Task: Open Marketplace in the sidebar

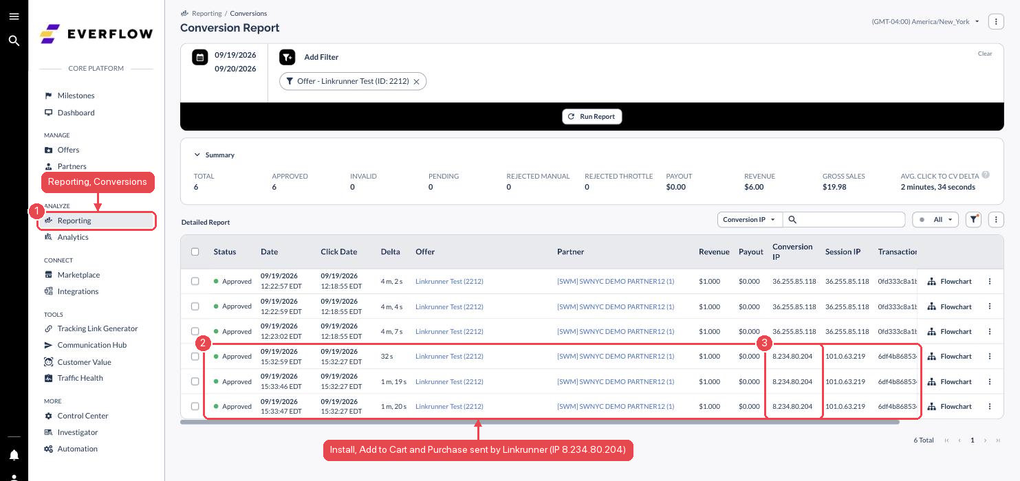Action: [78, 275]
